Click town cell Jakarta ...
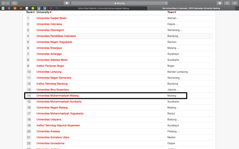 173,89
